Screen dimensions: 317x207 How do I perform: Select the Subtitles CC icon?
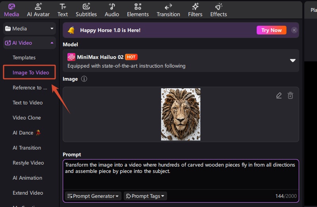pos(86,6)
